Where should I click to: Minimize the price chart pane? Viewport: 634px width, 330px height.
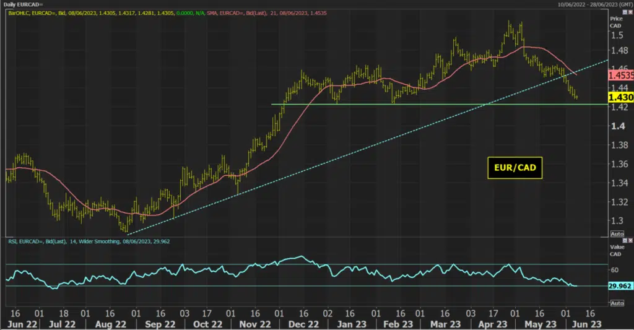pos(625,12)
